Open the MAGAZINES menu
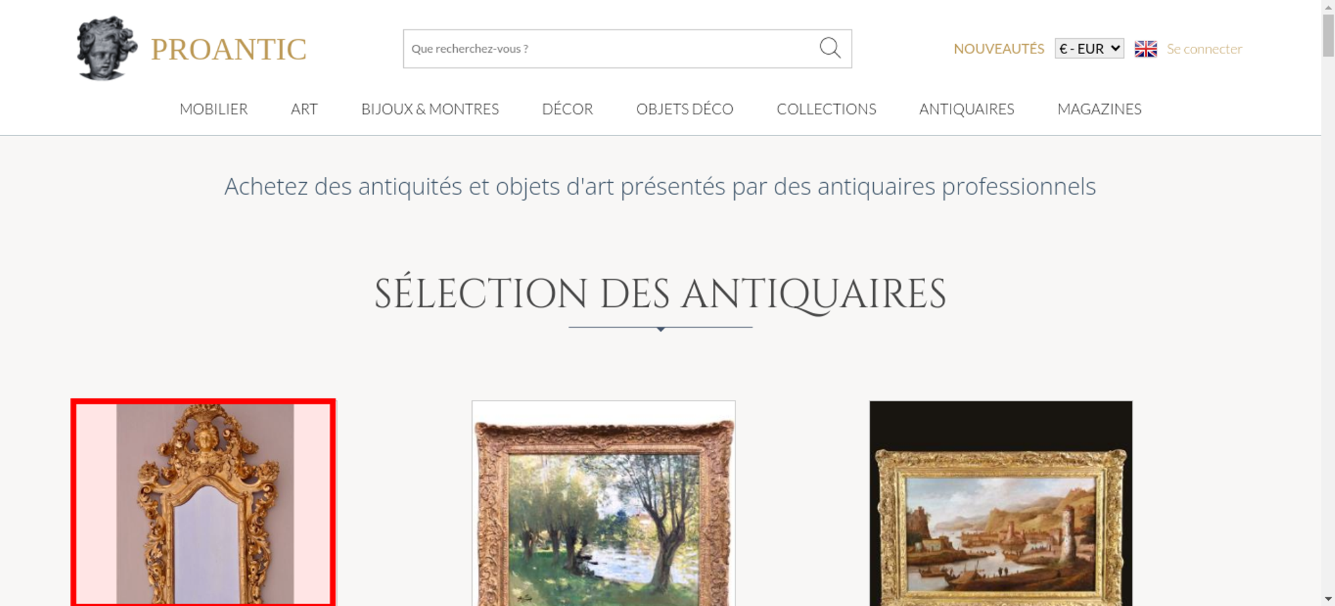 pos(1099,109)
